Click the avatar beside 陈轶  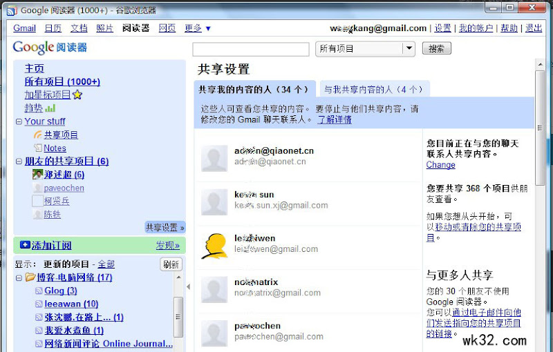37,214
